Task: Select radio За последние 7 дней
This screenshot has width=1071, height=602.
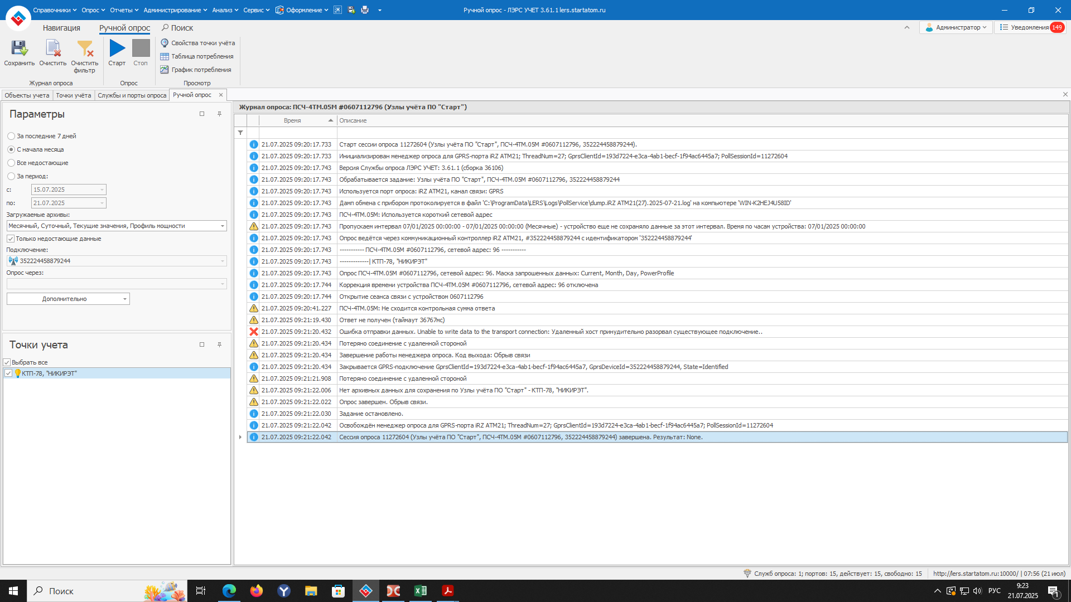Action: 11,136
